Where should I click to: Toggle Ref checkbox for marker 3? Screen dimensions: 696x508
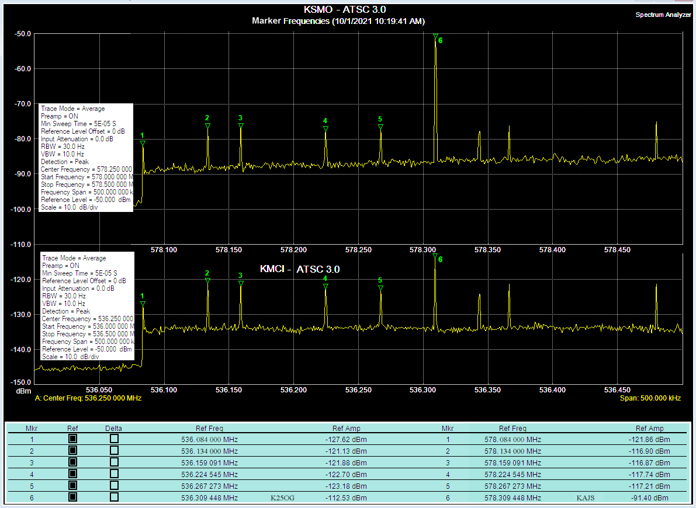pos(73,462)
